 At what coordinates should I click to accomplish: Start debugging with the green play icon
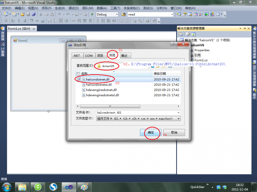[92, 14]
